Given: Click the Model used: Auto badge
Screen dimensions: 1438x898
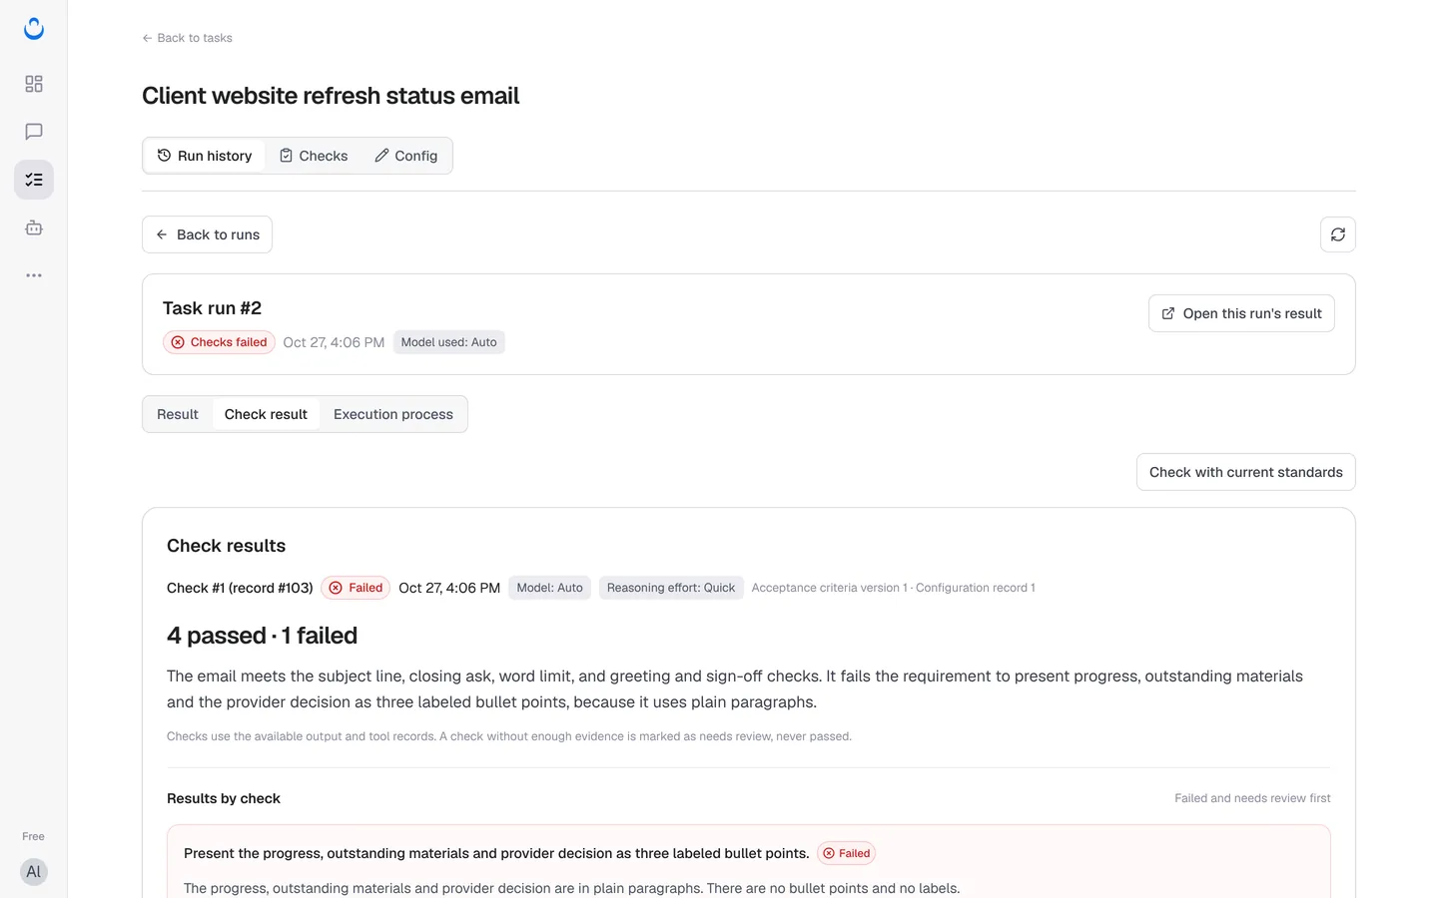Looking at the screenshot, I should (x=449, y=342).
